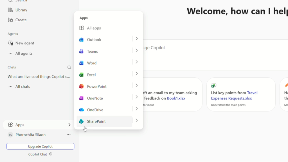This screenshot has height=162, width=288.
Task: Select the 'List key points from' suggestion card
Action: pos(241,94)
